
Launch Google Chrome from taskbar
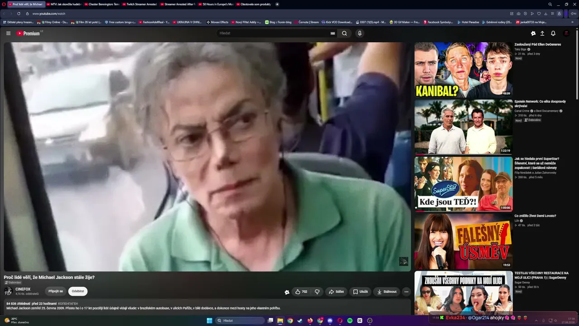(290, 321)
